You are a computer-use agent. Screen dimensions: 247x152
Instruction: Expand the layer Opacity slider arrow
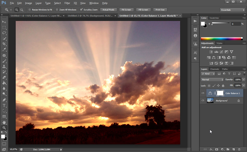pos(244,80)
